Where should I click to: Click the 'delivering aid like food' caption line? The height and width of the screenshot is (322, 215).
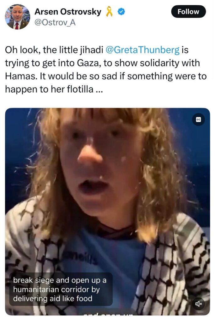click(53, 298)
